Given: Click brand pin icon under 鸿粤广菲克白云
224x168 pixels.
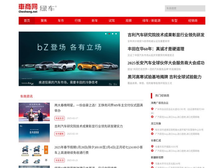Looking at the screenshot, I should click(x=152, y=117).
